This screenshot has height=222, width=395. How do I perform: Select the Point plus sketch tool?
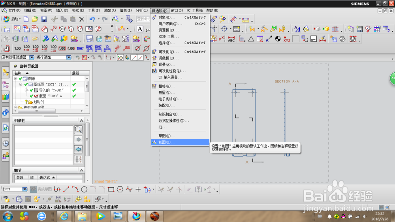(x=138, y=189)
